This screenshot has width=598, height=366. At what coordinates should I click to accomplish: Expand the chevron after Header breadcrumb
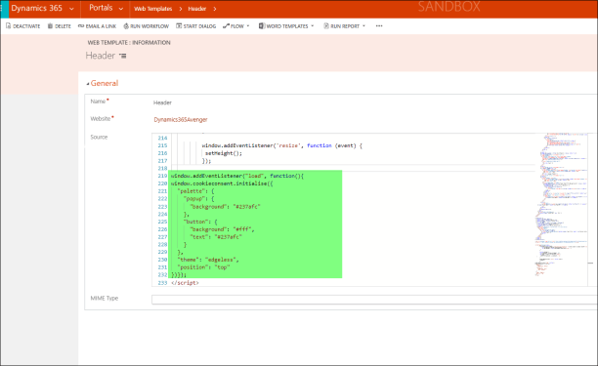click(215, 9)
